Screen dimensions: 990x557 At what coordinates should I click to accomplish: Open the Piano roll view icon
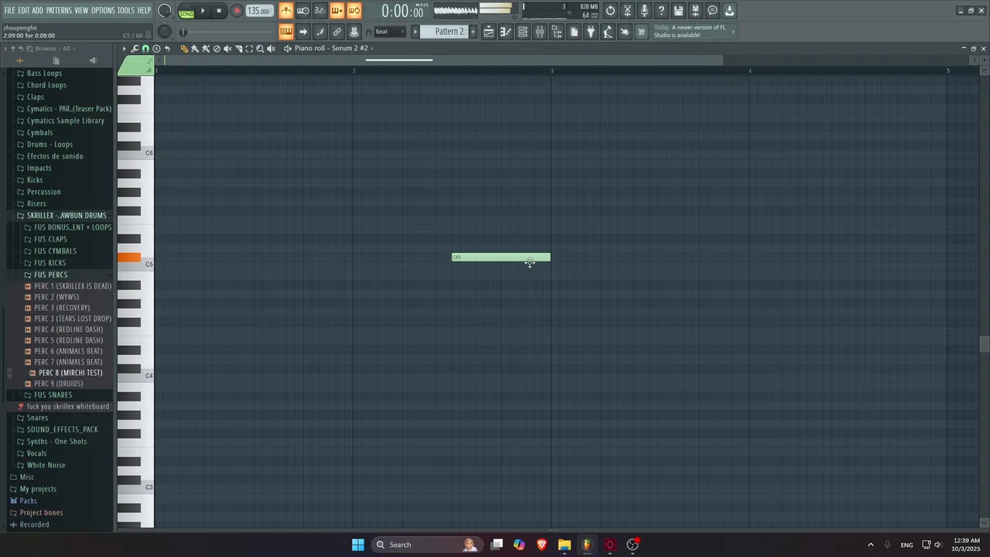[506, 32]
